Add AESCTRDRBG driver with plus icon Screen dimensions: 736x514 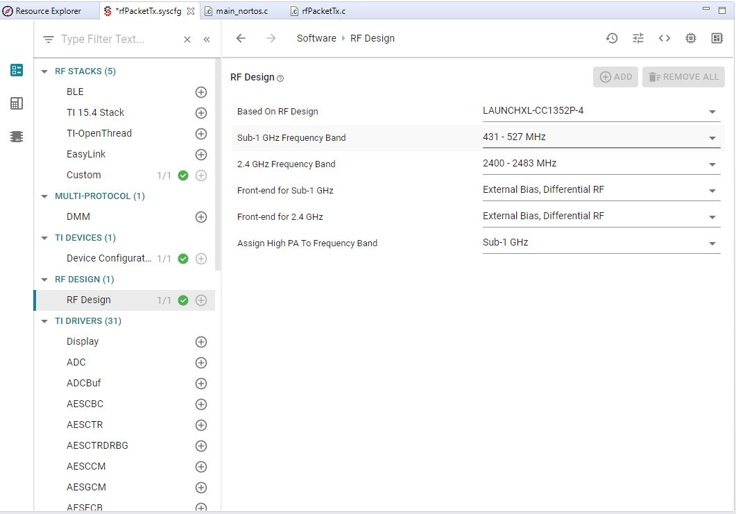pos(201,446)
